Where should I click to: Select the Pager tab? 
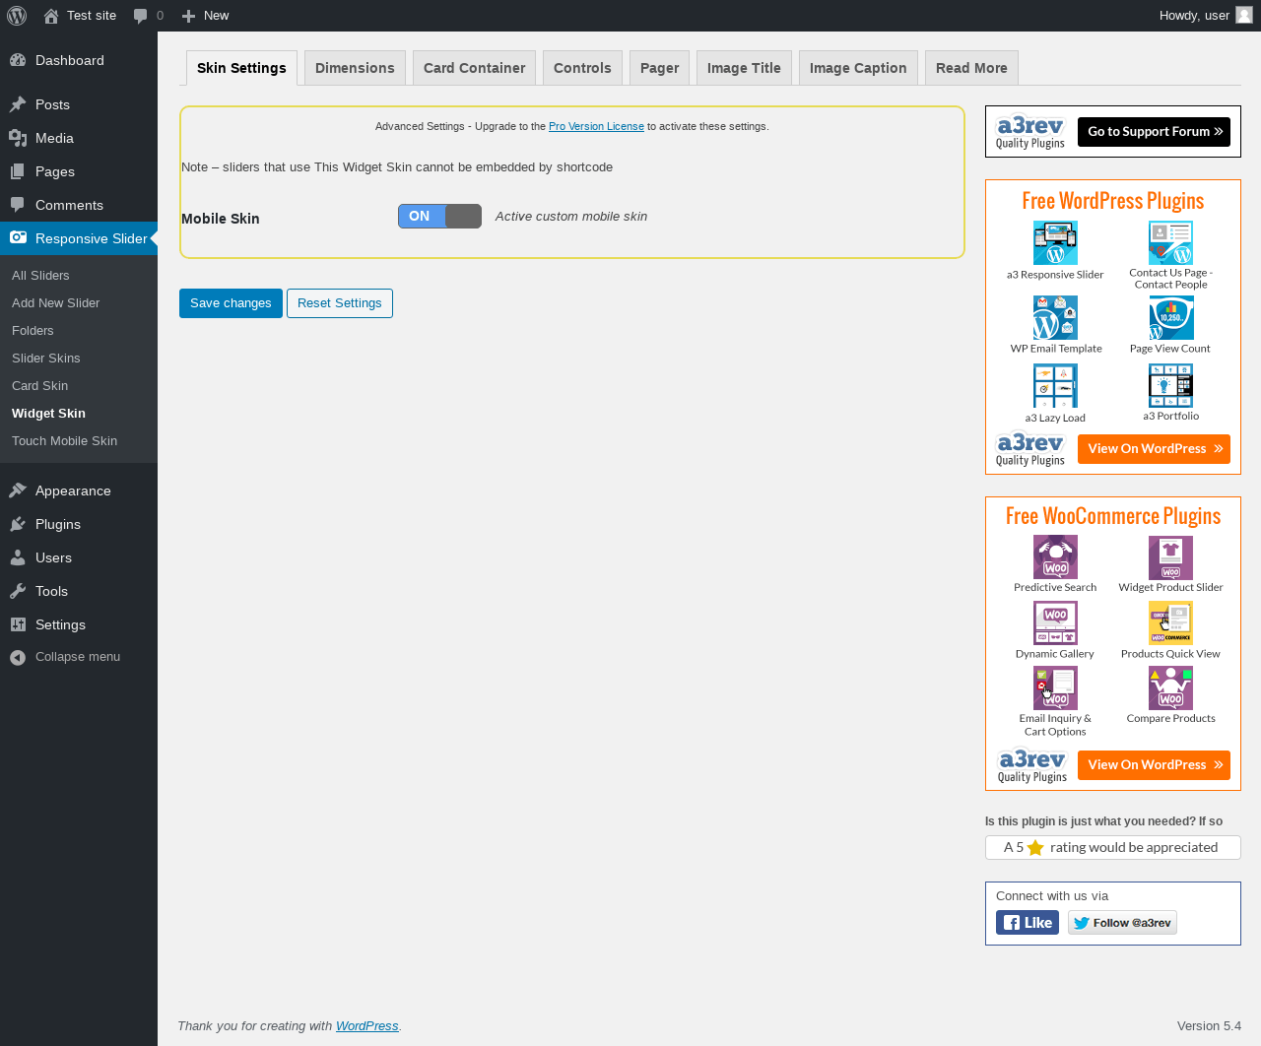[659, 68]
